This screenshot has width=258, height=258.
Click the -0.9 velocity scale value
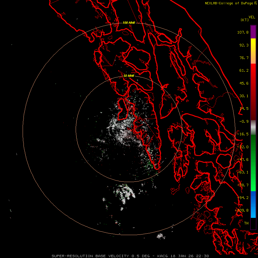(x=244, y=122)
